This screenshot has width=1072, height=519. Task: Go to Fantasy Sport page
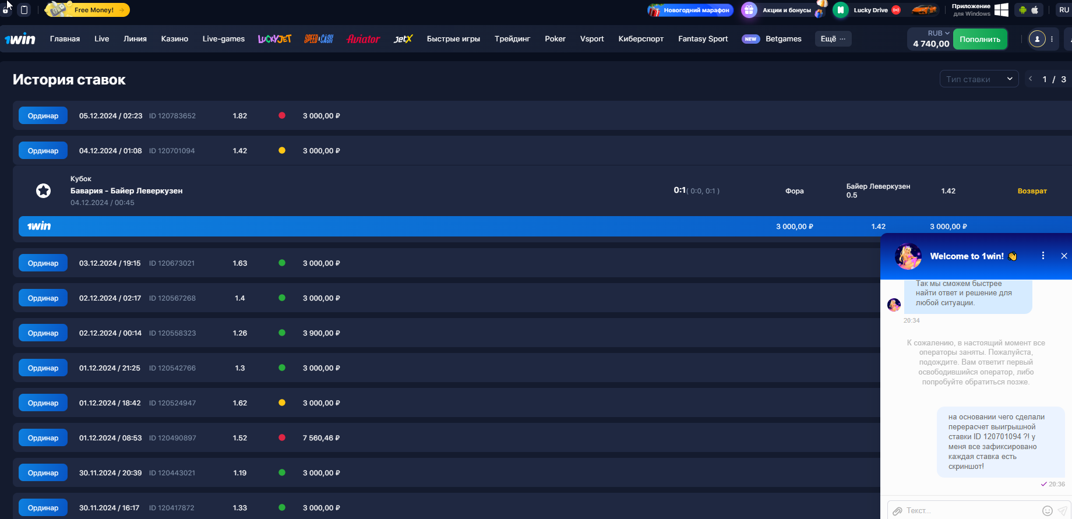tap(703, 39)
